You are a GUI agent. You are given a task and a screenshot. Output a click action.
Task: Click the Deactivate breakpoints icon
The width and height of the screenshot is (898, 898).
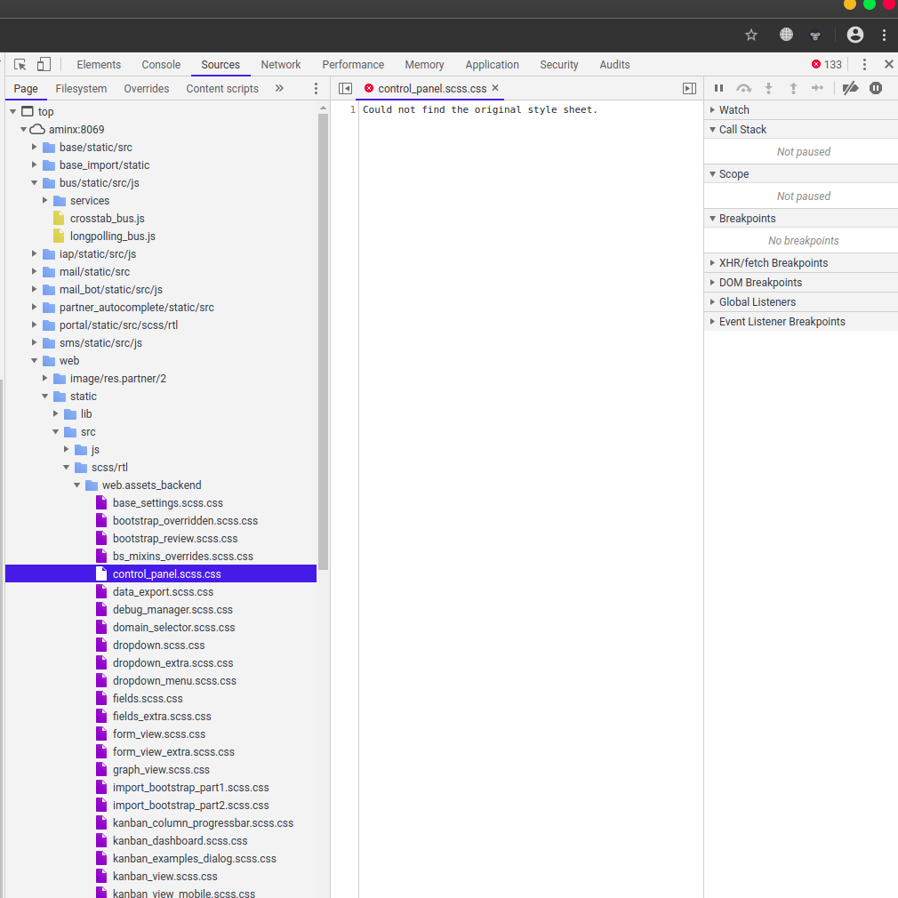click(850, 88)
